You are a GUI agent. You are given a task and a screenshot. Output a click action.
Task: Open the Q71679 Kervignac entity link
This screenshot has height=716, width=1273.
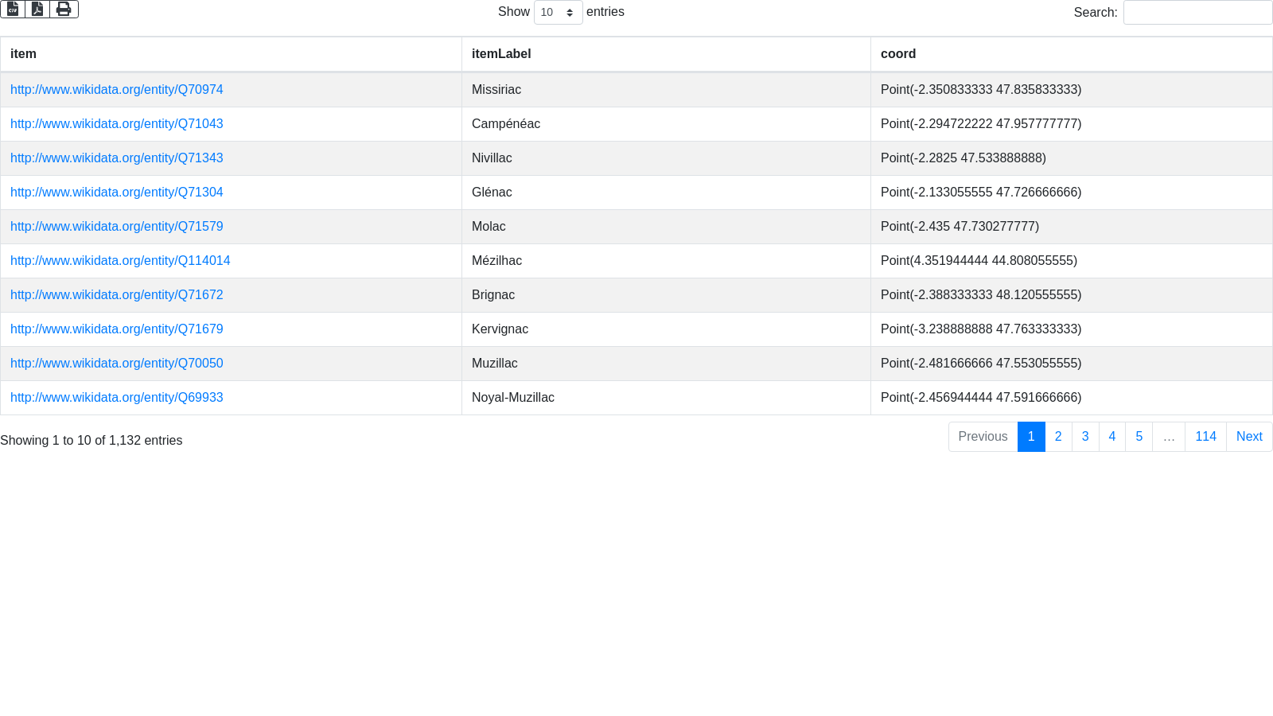[x=117, y=329]
